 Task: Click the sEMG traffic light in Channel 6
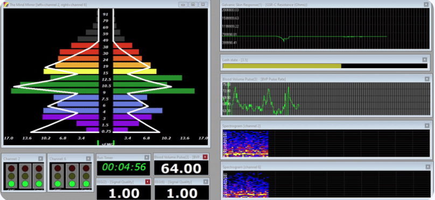(x=58, y=176)
